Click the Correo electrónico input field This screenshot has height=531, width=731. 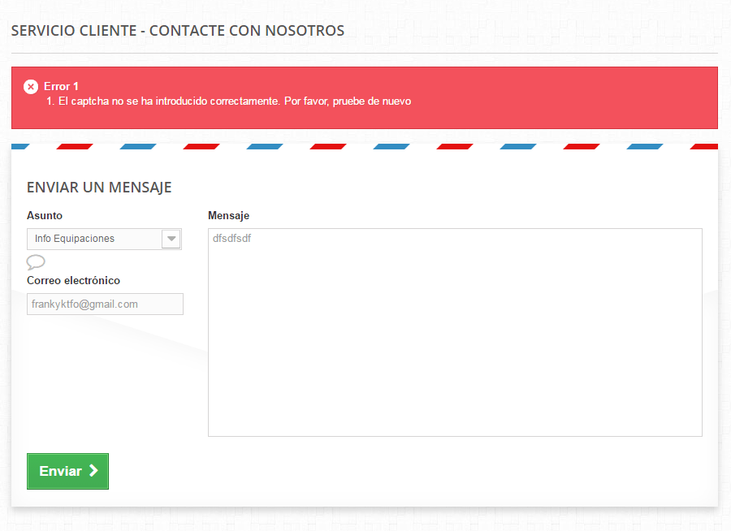coord(105,304)
